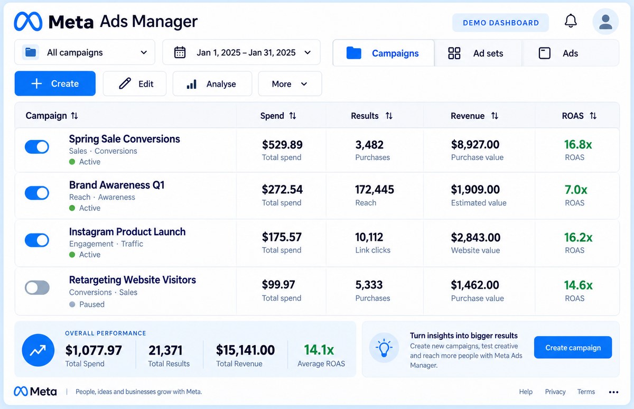Click the $529.89 total spend value
This screenshot has height=409, width=634.
pos(282,144)
